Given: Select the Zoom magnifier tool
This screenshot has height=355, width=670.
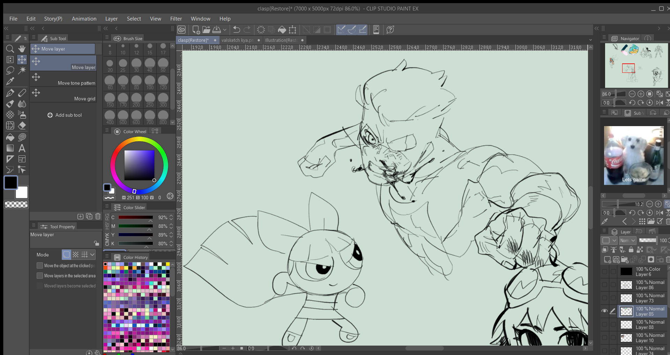Looking at the screenshot, I should [10, 49].
